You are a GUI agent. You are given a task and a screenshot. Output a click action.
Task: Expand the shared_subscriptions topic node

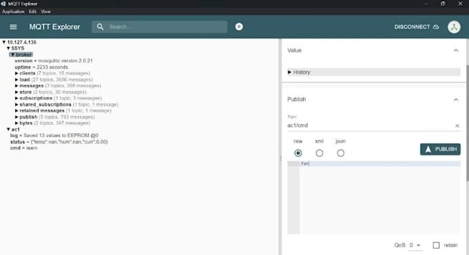click(17, 104)
